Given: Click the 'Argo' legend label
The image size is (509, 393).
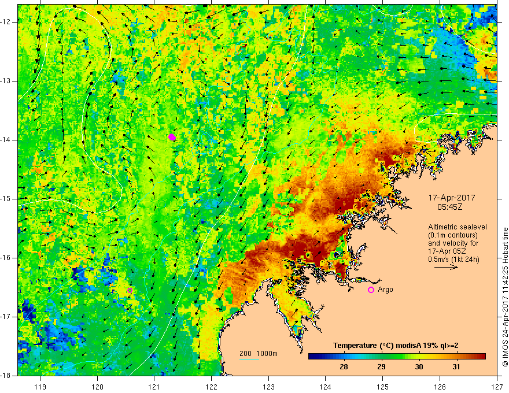Looking at the screenshot, I should pyautogui.click(x=385, y=290).
